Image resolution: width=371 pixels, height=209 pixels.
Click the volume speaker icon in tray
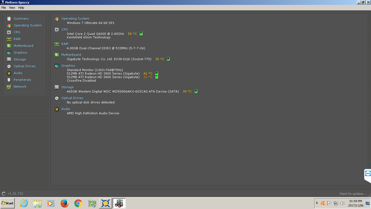pyautogui.click(x=342, y=203)
